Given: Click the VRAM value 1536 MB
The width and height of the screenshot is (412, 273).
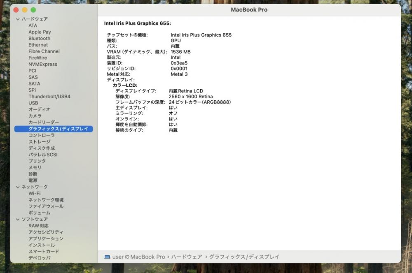Looking at the screenshot, I should [180, 52].
